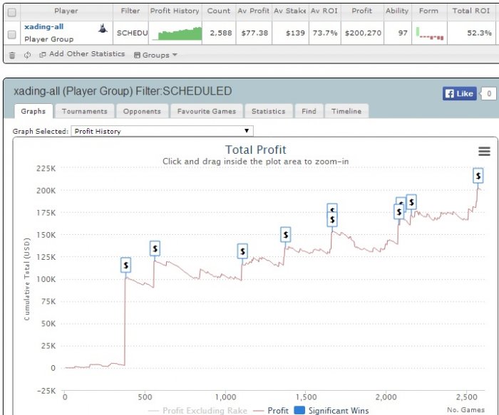This screenshot has height=415, width=499.
Task: Open the Timeline tab
Action: point(346,111)
